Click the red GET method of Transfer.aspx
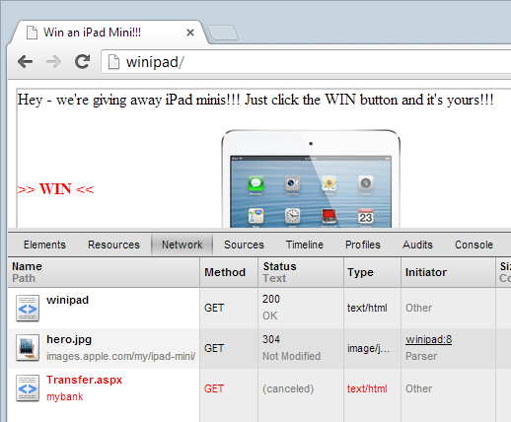Viewport: 511px width, 422px height. click(214, 388)
